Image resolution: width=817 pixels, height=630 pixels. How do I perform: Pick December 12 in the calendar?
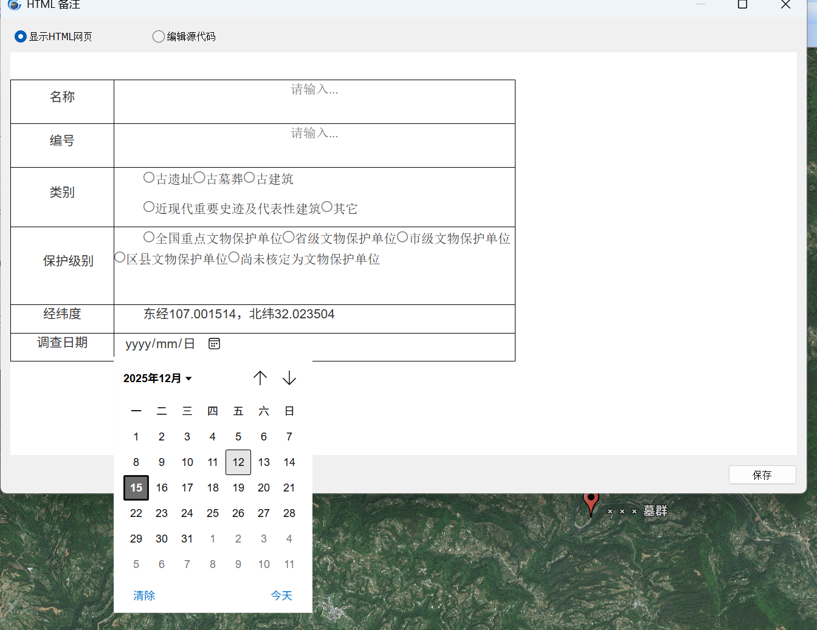tap(238, 462)
